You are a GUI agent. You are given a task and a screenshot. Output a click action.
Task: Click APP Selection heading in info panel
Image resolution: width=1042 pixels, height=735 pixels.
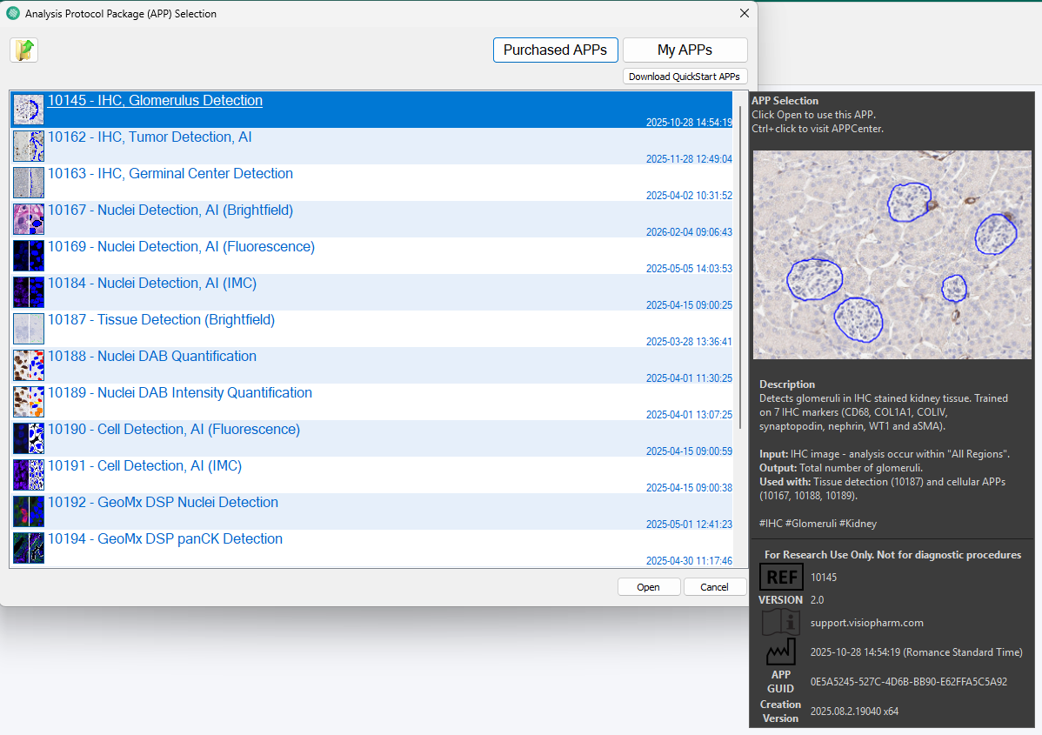785,100
